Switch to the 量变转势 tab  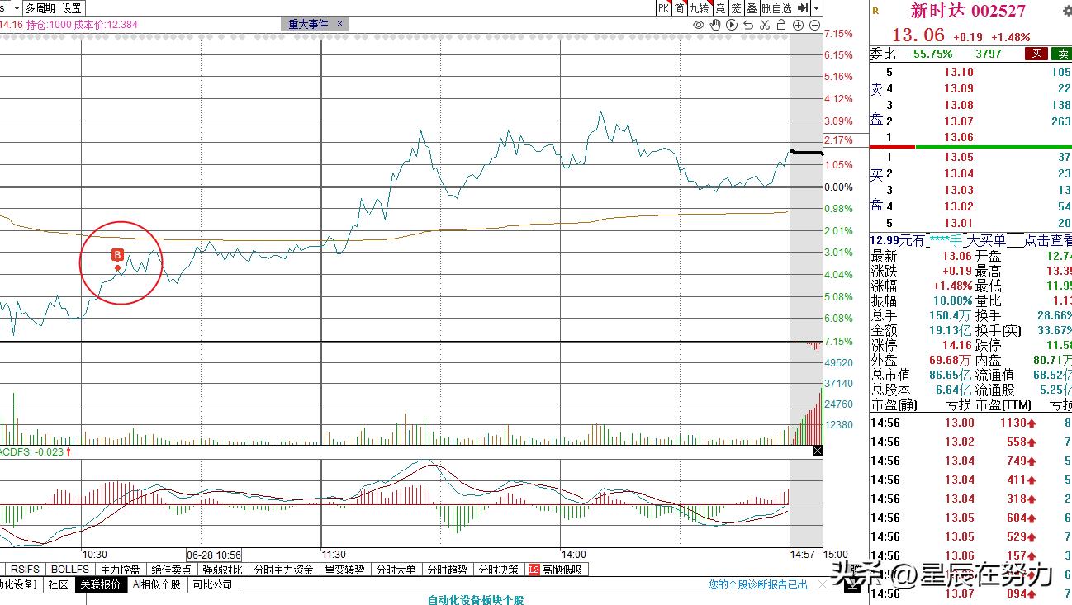[345, 570]
